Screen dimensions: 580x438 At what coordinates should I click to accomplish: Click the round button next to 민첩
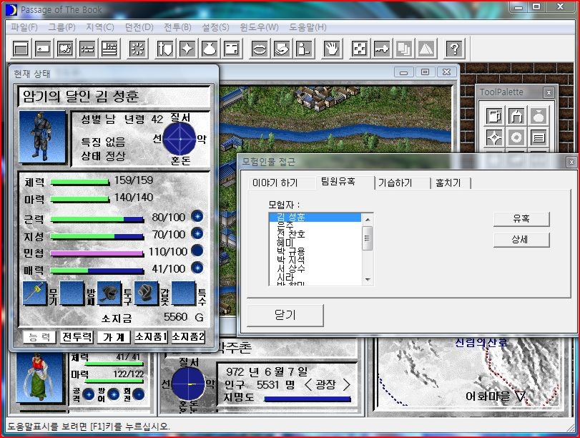(x=197, y=250)
